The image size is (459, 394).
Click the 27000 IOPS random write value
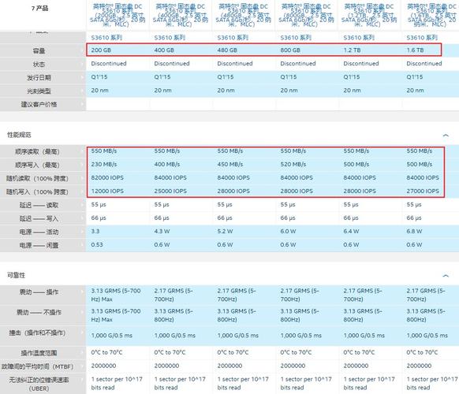click(423, 191)
